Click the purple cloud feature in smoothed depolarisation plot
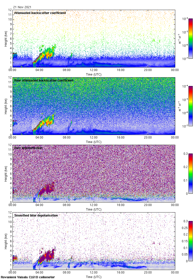 coord(46,256)
